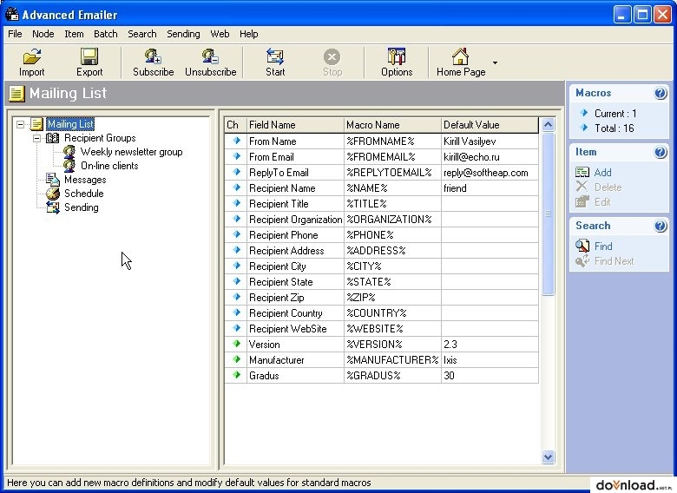
Task: Click the Item panel help icon
Action: (x=661, y=152)
